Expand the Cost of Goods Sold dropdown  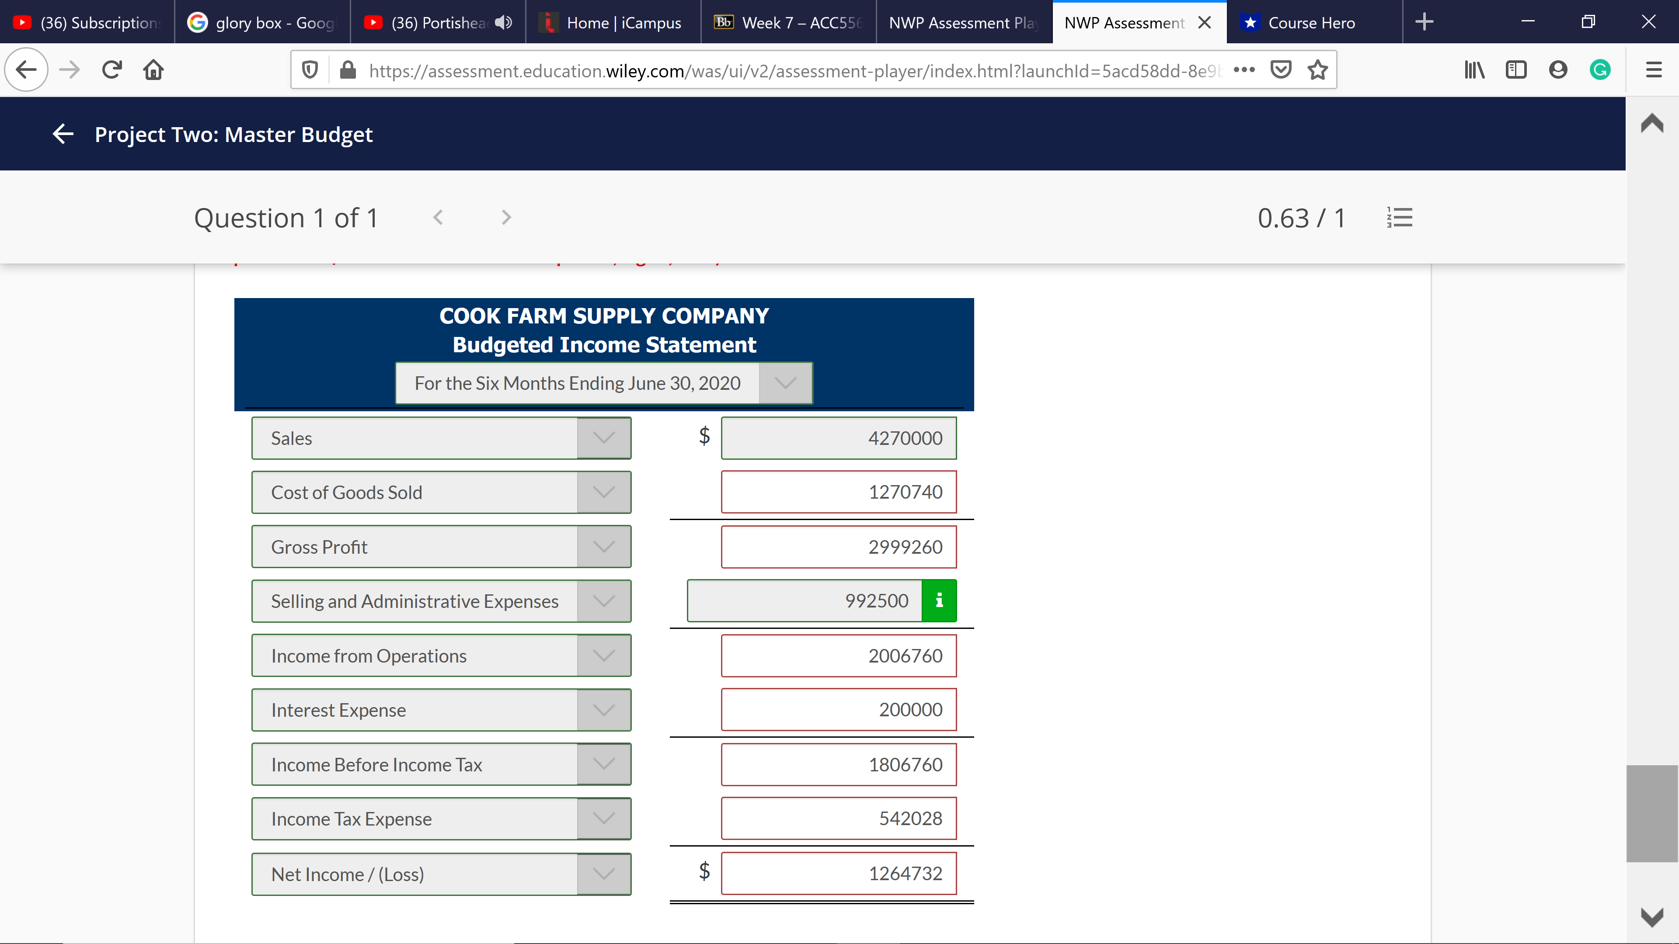pos(603,492)
